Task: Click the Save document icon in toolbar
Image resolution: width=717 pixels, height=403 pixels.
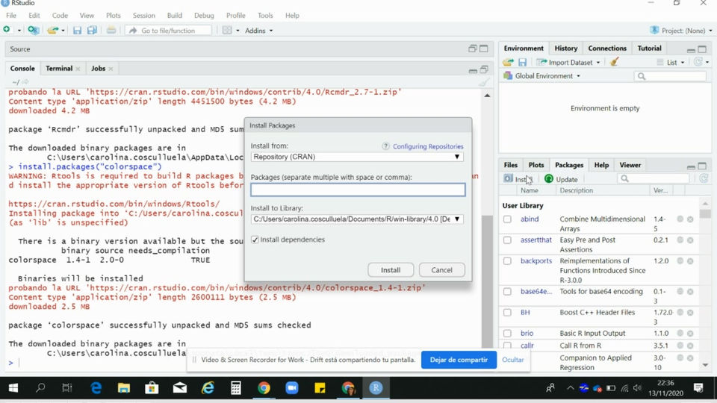Action: click(77, 30)
